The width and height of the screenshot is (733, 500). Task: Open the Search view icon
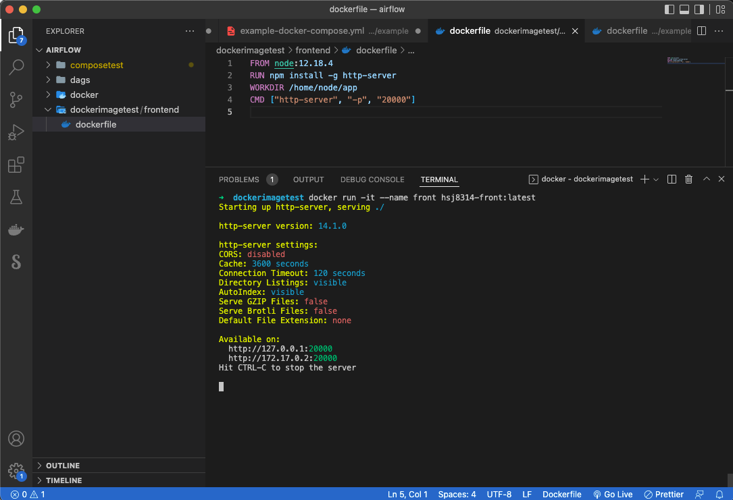(16, 67)
